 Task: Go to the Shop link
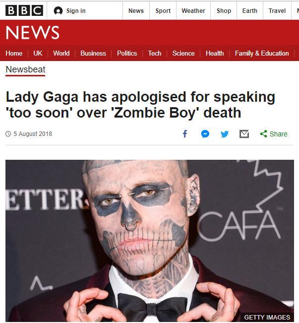tap(224, 11)
